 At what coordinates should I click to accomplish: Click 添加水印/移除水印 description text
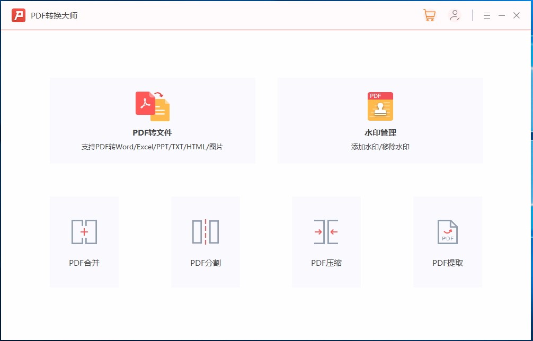pos(380,147)
